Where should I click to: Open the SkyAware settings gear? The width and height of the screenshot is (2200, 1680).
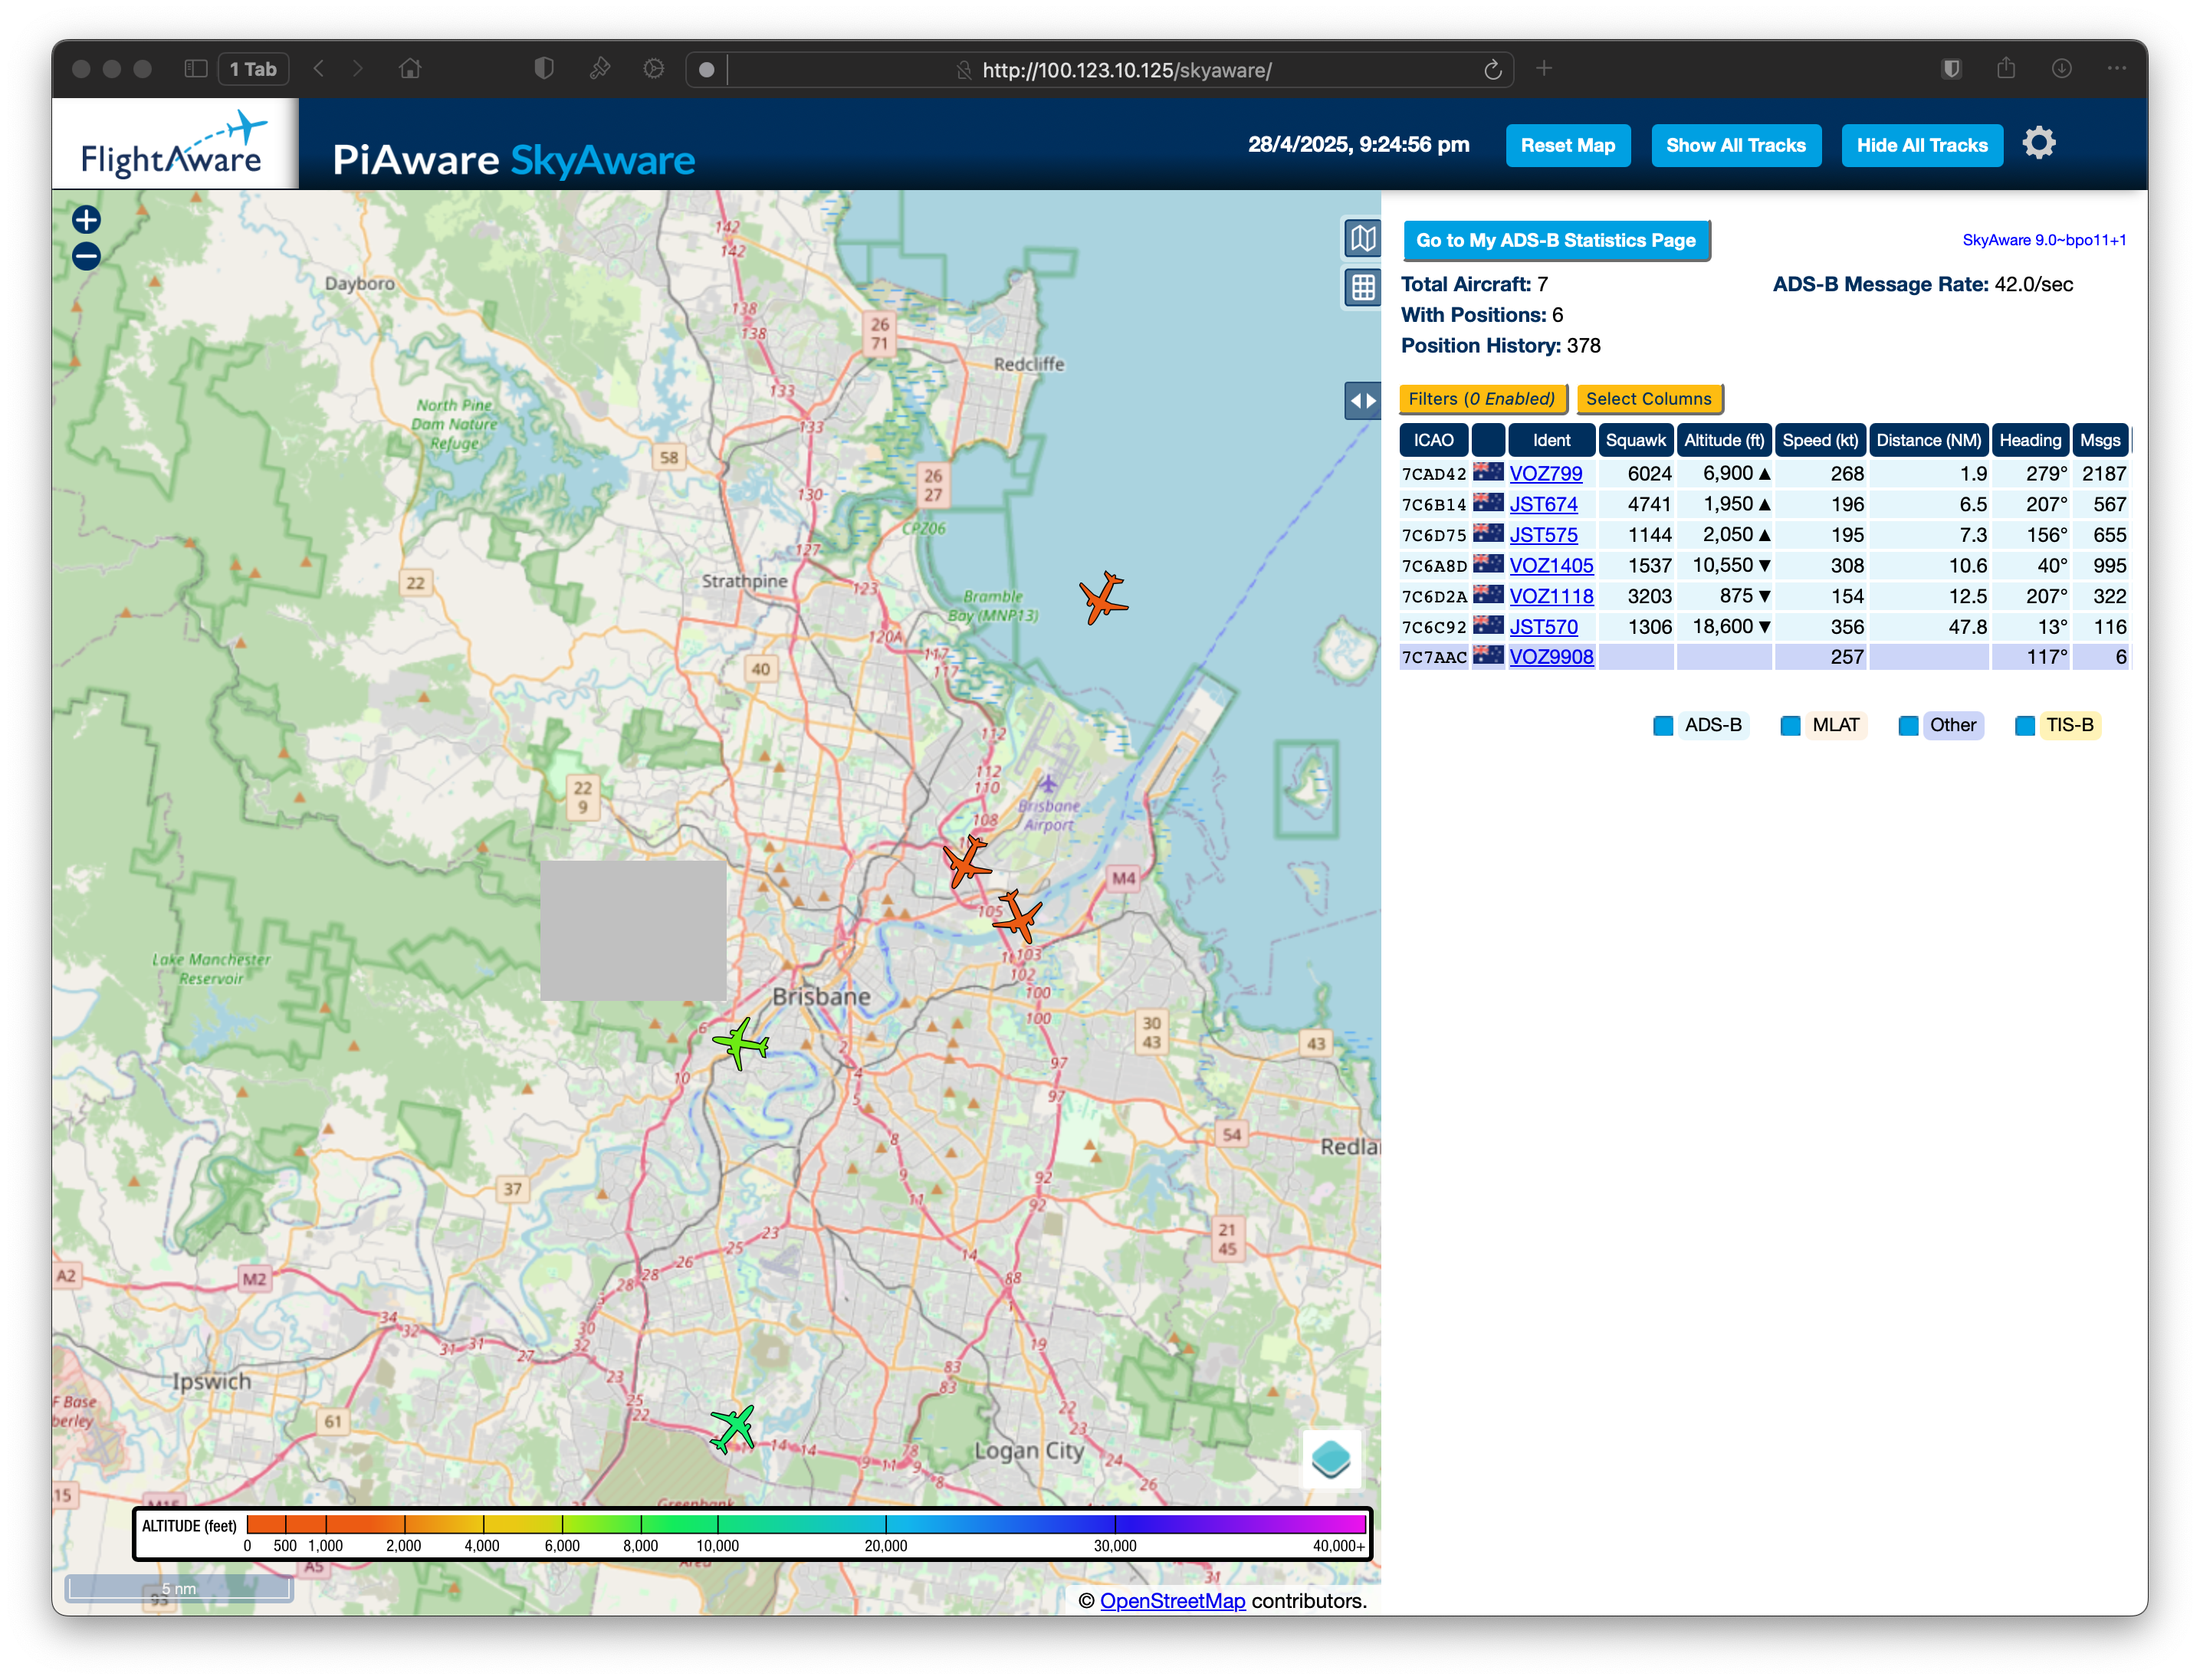(x=2038, y=143)
